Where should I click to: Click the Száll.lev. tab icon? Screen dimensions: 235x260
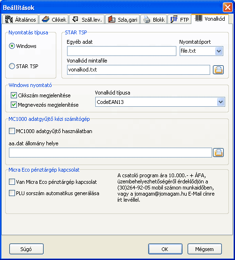coord(75,19)
